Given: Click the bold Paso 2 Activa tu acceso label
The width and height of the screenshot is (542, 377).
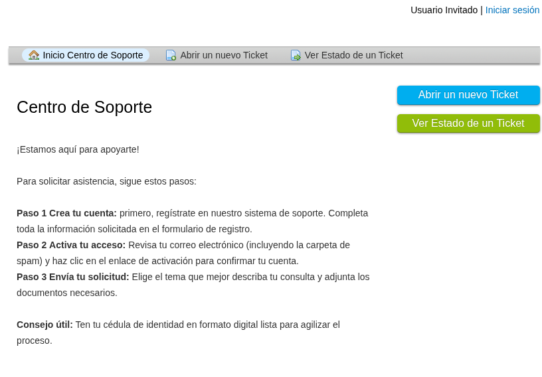Looking at the screenshot, I should (71, 245).
